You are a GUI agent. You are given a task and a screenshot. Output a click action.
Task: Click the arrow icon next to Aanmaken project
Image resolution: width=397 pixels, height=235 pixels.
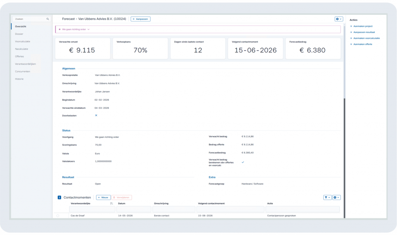coord(351,26)
